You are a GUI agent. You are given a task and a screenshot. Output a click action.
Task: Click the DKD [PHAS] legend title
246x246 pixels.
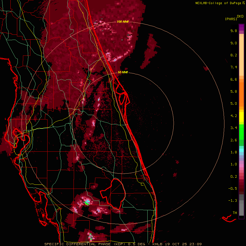click(x=234, y=18)
